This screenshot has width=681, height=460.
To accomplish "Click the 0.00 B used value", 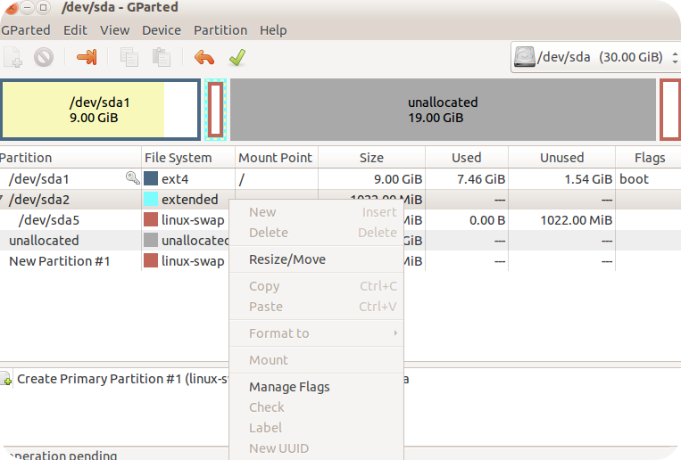I will point(487,220).
